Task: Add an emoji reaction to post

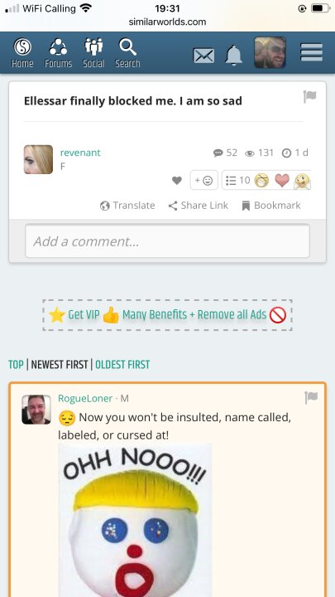Action: pyautogui.click(x=204, y=180)
